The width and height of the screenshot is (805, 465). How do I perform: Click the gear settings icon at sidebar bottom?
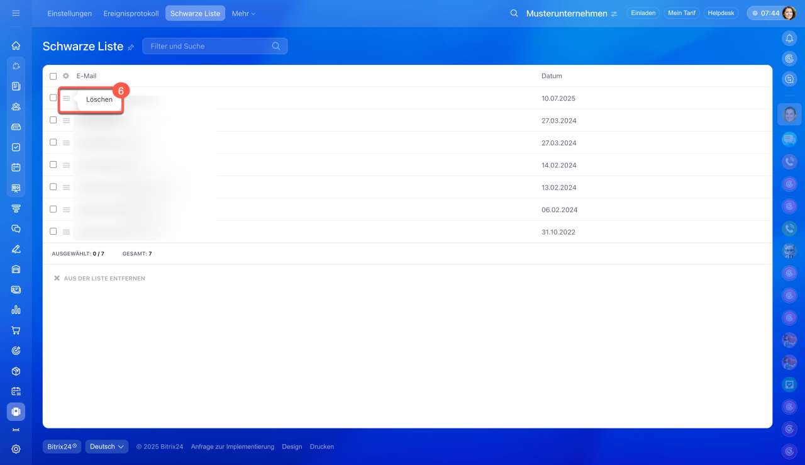[x=16, y=449]
